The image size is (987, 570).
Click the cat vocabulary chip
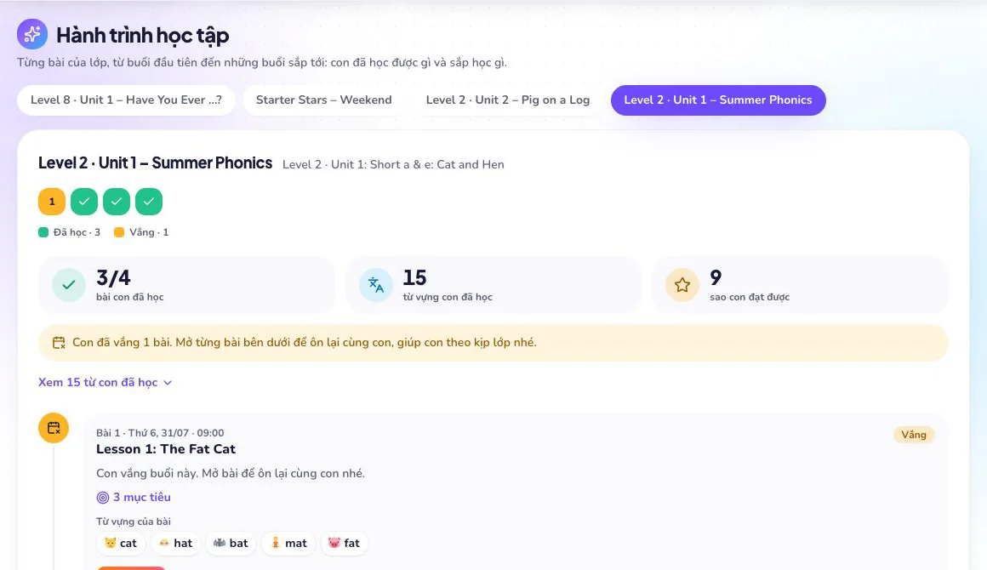point(121,543)
